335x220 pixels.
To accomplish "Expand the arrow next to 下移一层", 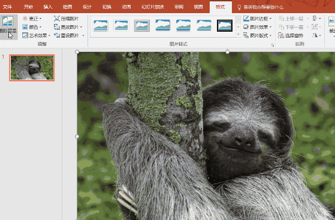I will pos(307,27).
